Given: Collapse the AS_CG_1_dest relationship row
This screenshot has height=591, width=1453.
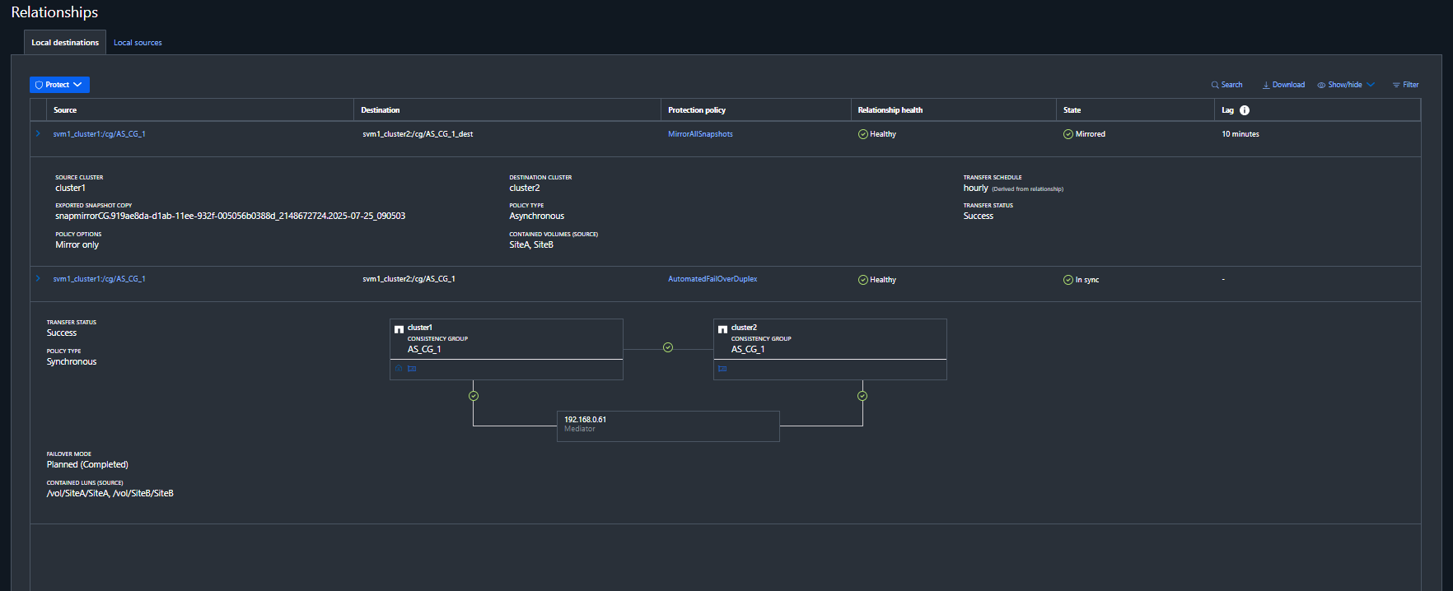Looking at the screenshot, I should click(x=38, y=133).
